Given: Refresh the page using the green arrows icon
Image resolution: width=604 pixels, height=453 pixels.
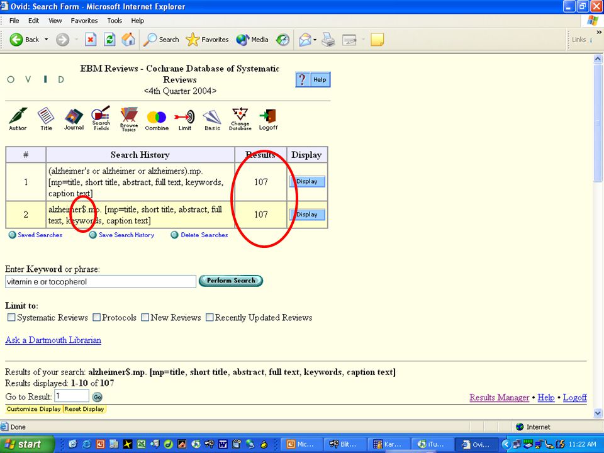Looking at the screenshot, I should [109, 39].
